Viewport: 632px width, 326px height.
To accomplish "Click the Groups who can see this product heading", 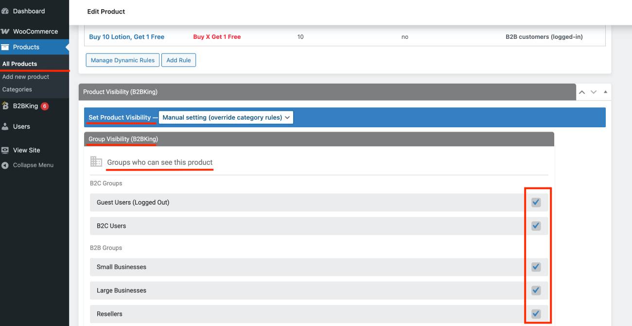I will [160, 162].
